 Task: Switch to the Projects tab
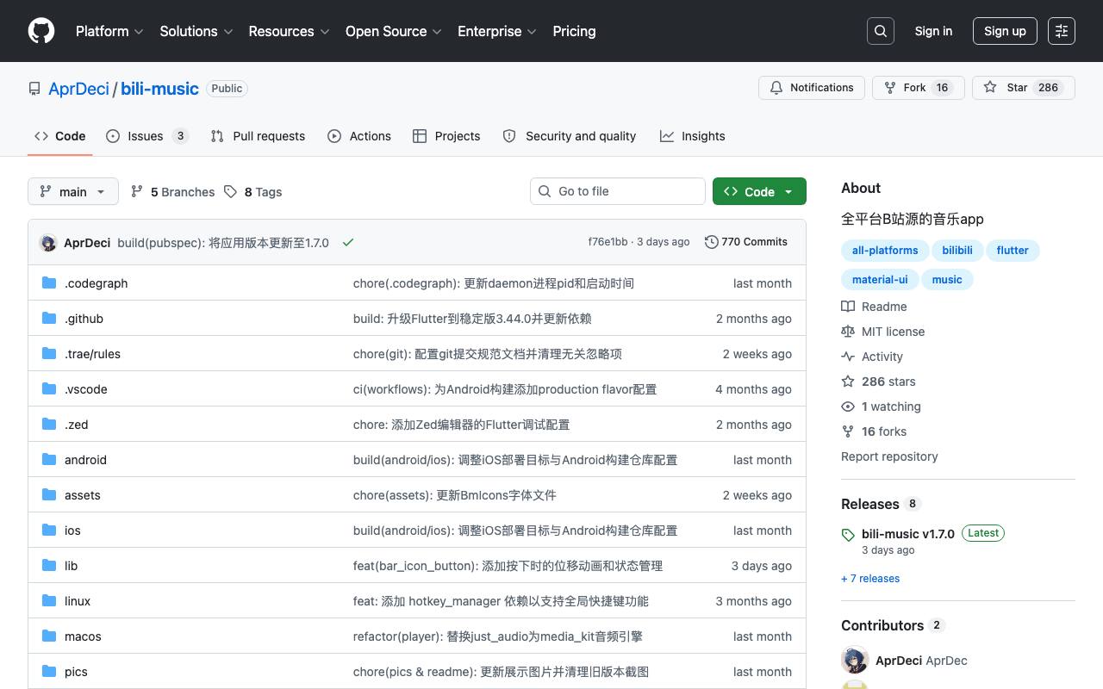click(446, 136)
